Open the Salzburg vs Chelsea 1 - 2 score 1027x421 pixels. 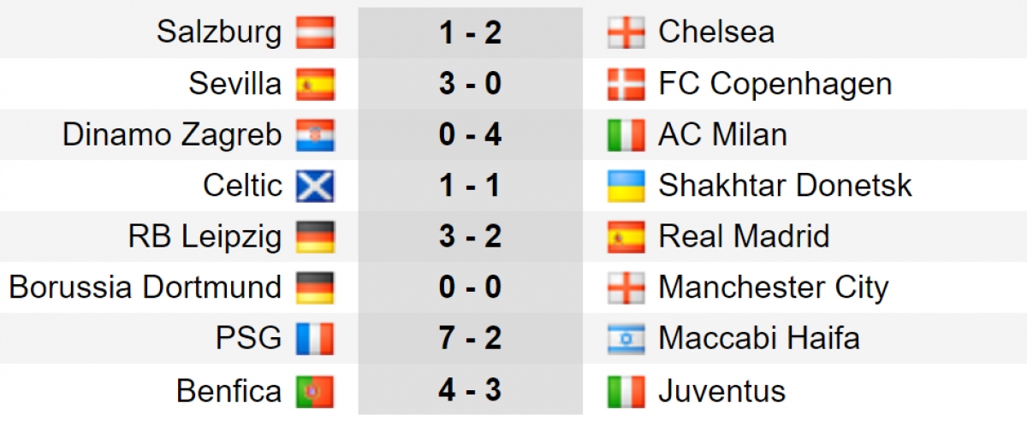470,33
